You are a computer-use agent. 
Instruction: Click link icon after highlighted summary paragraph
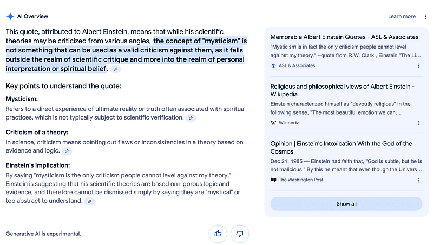pos(116,70)
